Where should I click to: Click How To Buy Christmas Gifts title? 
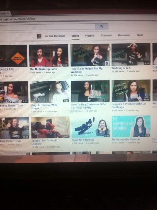pos(88,106)
